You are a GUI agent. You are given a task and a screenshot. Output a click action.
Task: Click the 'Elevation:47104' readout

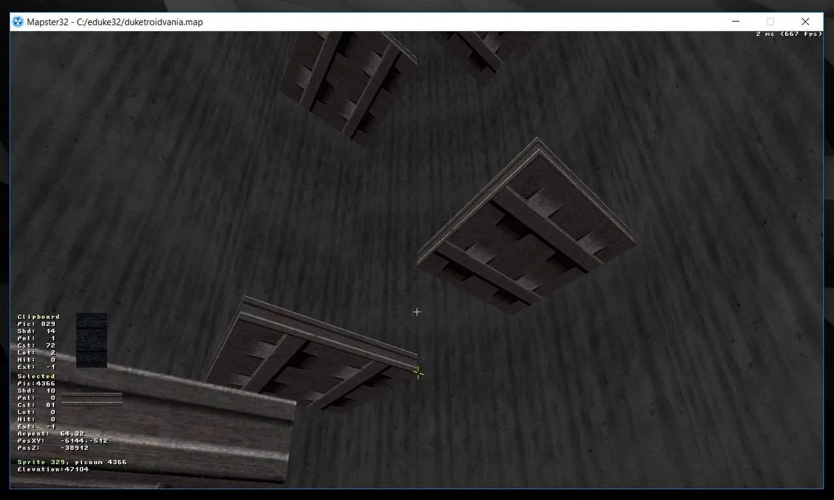point(53,469)
